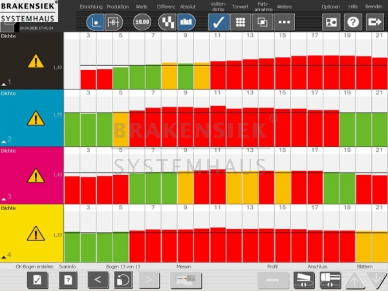This screenshot has height=291, width=388.
Task: Click the Beenden text label
Action: click(x=374, y=6)
